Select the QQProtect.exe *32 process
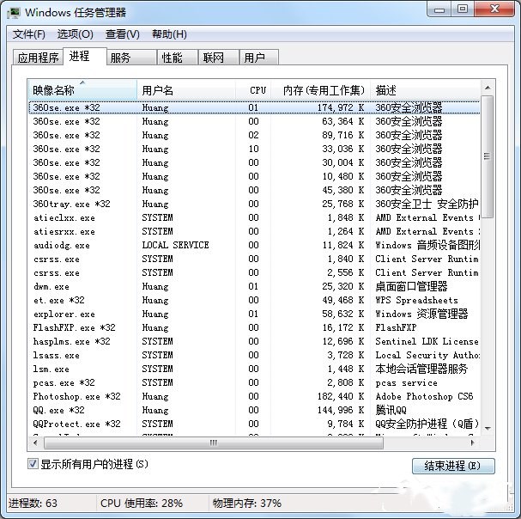The width and height of the screenshot is (521, 519). click(x=254, y=424)
